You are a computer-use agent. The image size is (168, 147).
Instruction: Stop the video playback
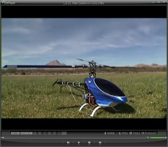point(89,142)
